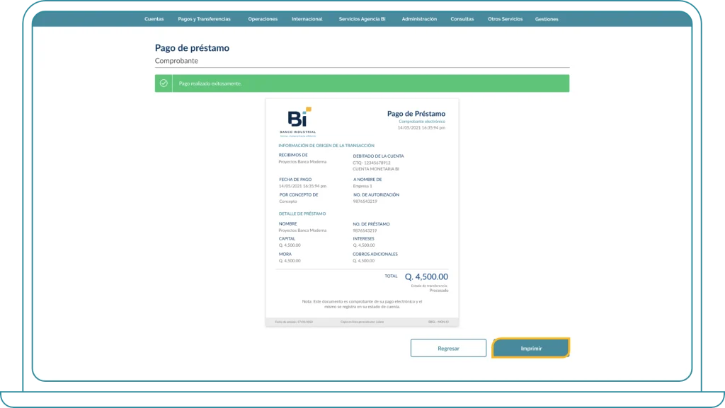Open the Cuentas menu

[154, 19]
